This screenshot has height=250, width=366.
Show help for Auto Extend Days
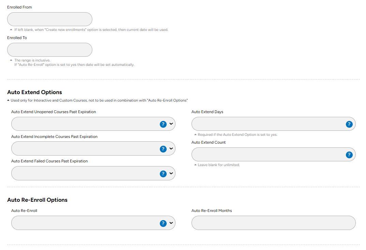pos(349,124)
